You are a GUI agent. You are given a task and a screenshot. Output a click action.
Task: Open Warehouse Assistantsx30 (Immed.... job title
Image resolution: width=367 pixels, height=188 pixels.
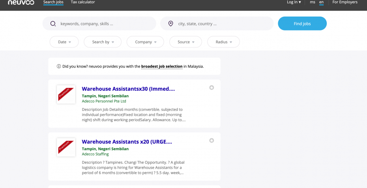[128, 89]
